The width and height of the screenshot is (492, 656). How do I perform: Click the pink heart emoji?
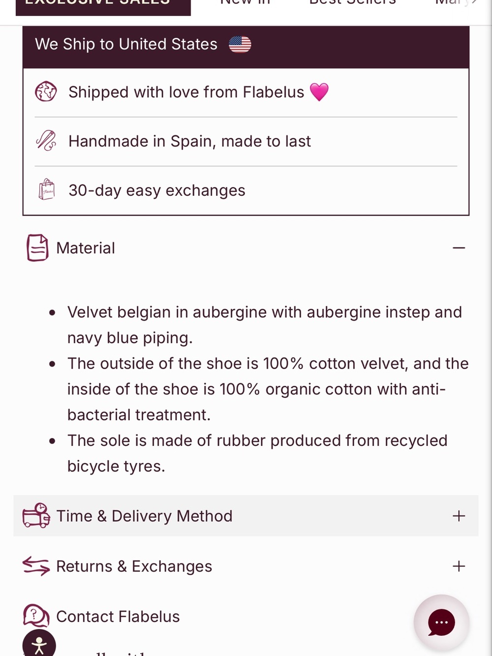[319, 92]
